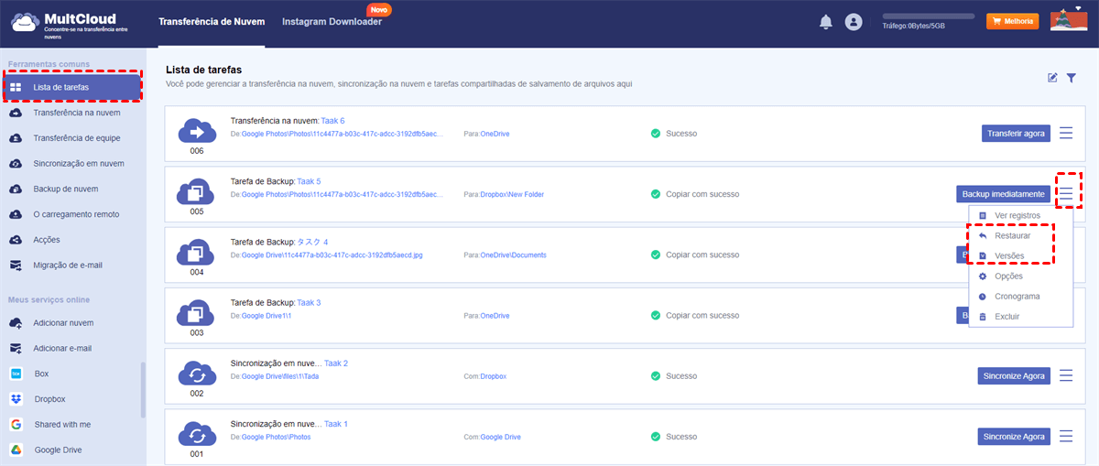Select Versões in the context menu
This screenshot has height=466, width=1099.
(1009, 255)
